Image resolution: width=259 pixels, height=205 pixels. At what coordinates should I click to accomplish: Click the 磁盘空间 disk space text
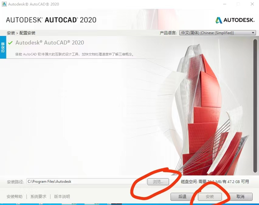(215, 182)
